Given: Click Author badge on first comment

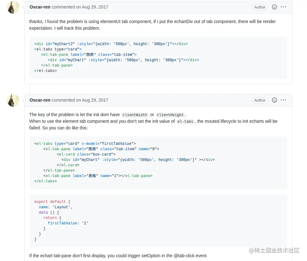Looking at the screenshot, I should (x=260, y=7).
